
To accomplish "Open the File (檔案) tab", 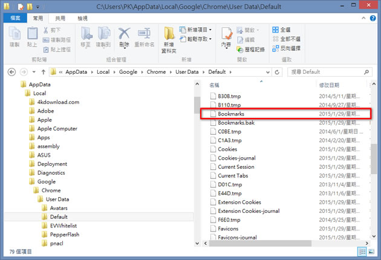I will [15, 19].
